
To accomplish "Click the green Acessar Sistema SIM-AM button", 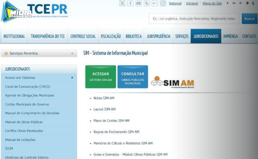I will [x=101, y=77].
